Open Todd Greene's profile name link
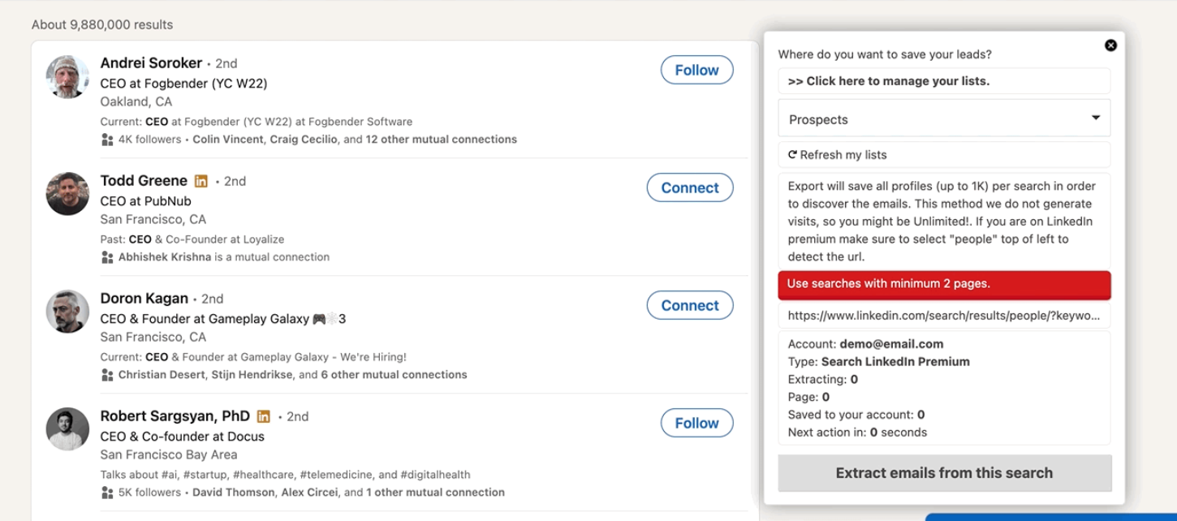Image resolution: width=1177 pixels, height=521 pixels. pyautogui.click(x=144, y=181)
